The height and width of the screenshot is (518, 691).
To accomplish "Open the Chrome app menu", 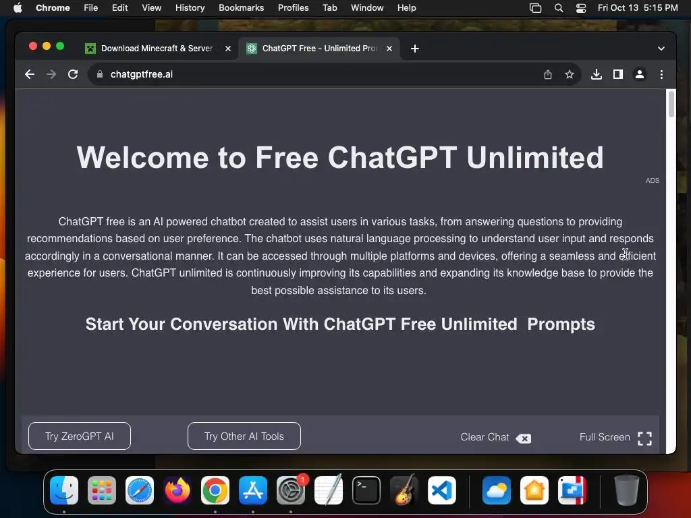I will tap(53, 8).
